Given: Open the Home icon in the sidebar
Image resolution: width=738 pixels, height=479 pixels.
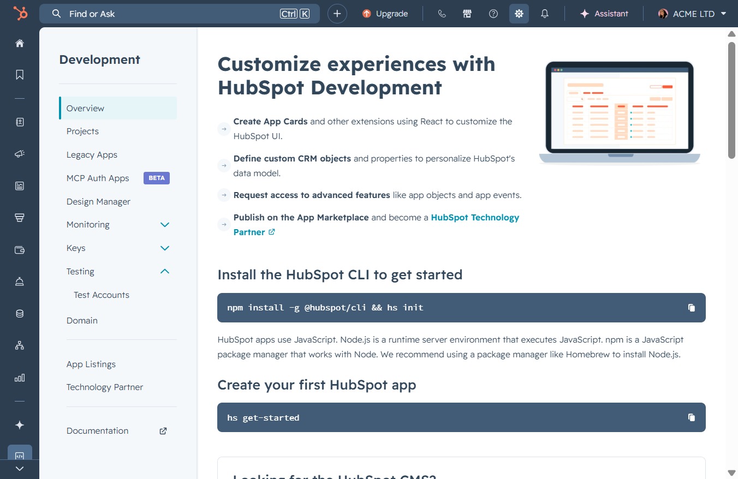Looking at the screenshot, I should [x=20, y=43].
